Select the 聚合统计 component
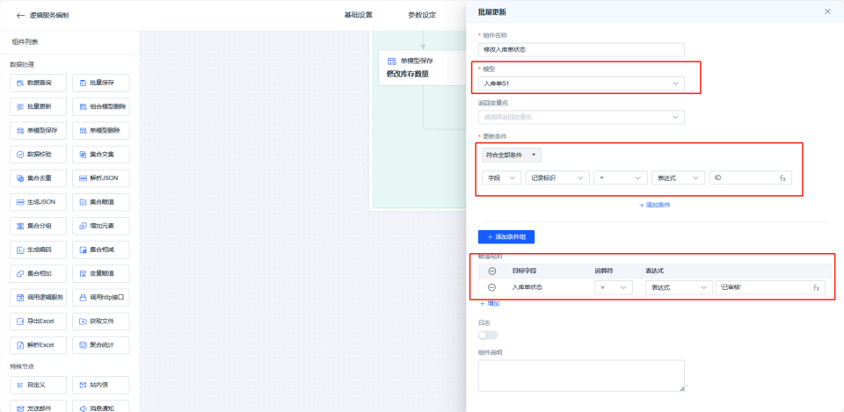The width and height of the screenshot is (844, 412). [x=100, y=344]
